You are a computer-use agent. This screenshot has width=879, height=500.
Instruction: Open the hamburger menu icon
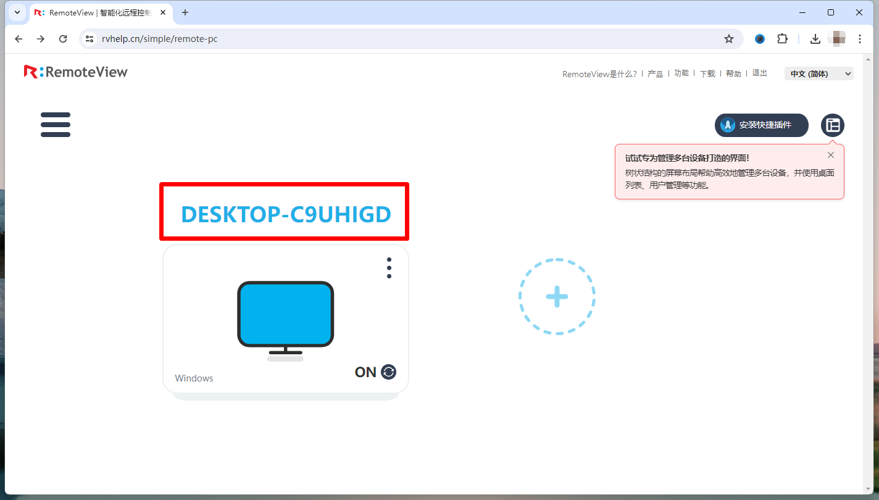(x=56, y=125)
